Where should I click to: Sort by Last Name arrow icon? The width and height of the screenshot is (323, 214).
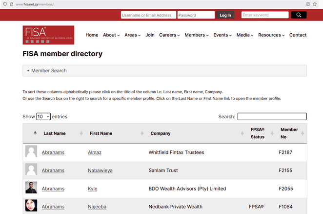point(81,133)
